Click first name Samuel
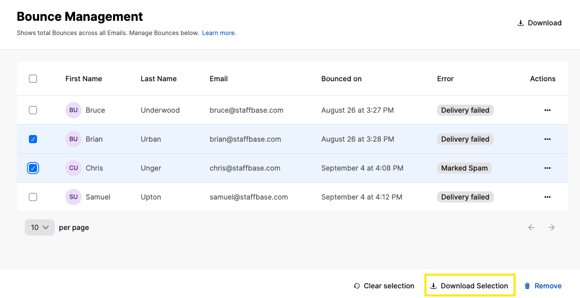580x298 pixels. click(98, 197)
